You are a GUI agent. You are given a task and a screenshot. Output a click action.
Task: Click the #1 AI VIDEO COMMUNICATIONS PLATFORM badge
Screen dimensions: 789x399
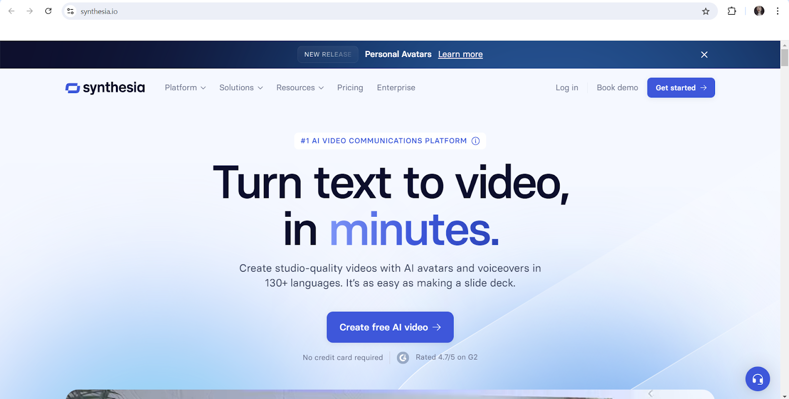coord(390,141)
